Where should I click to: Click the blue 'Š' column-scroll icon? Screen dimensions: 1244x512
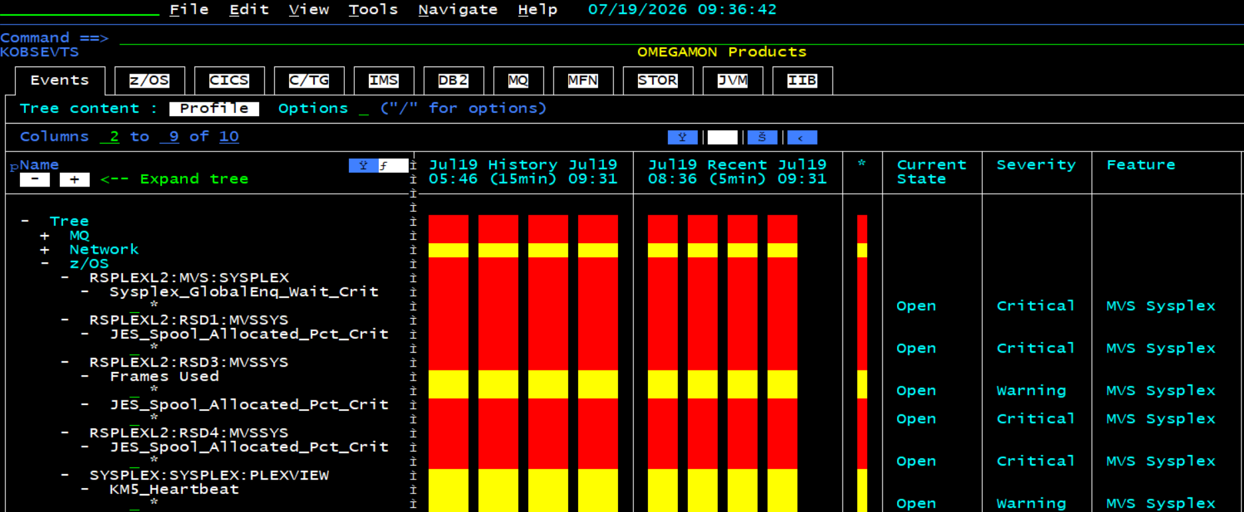pyautogui.click(x=762, y=137)
